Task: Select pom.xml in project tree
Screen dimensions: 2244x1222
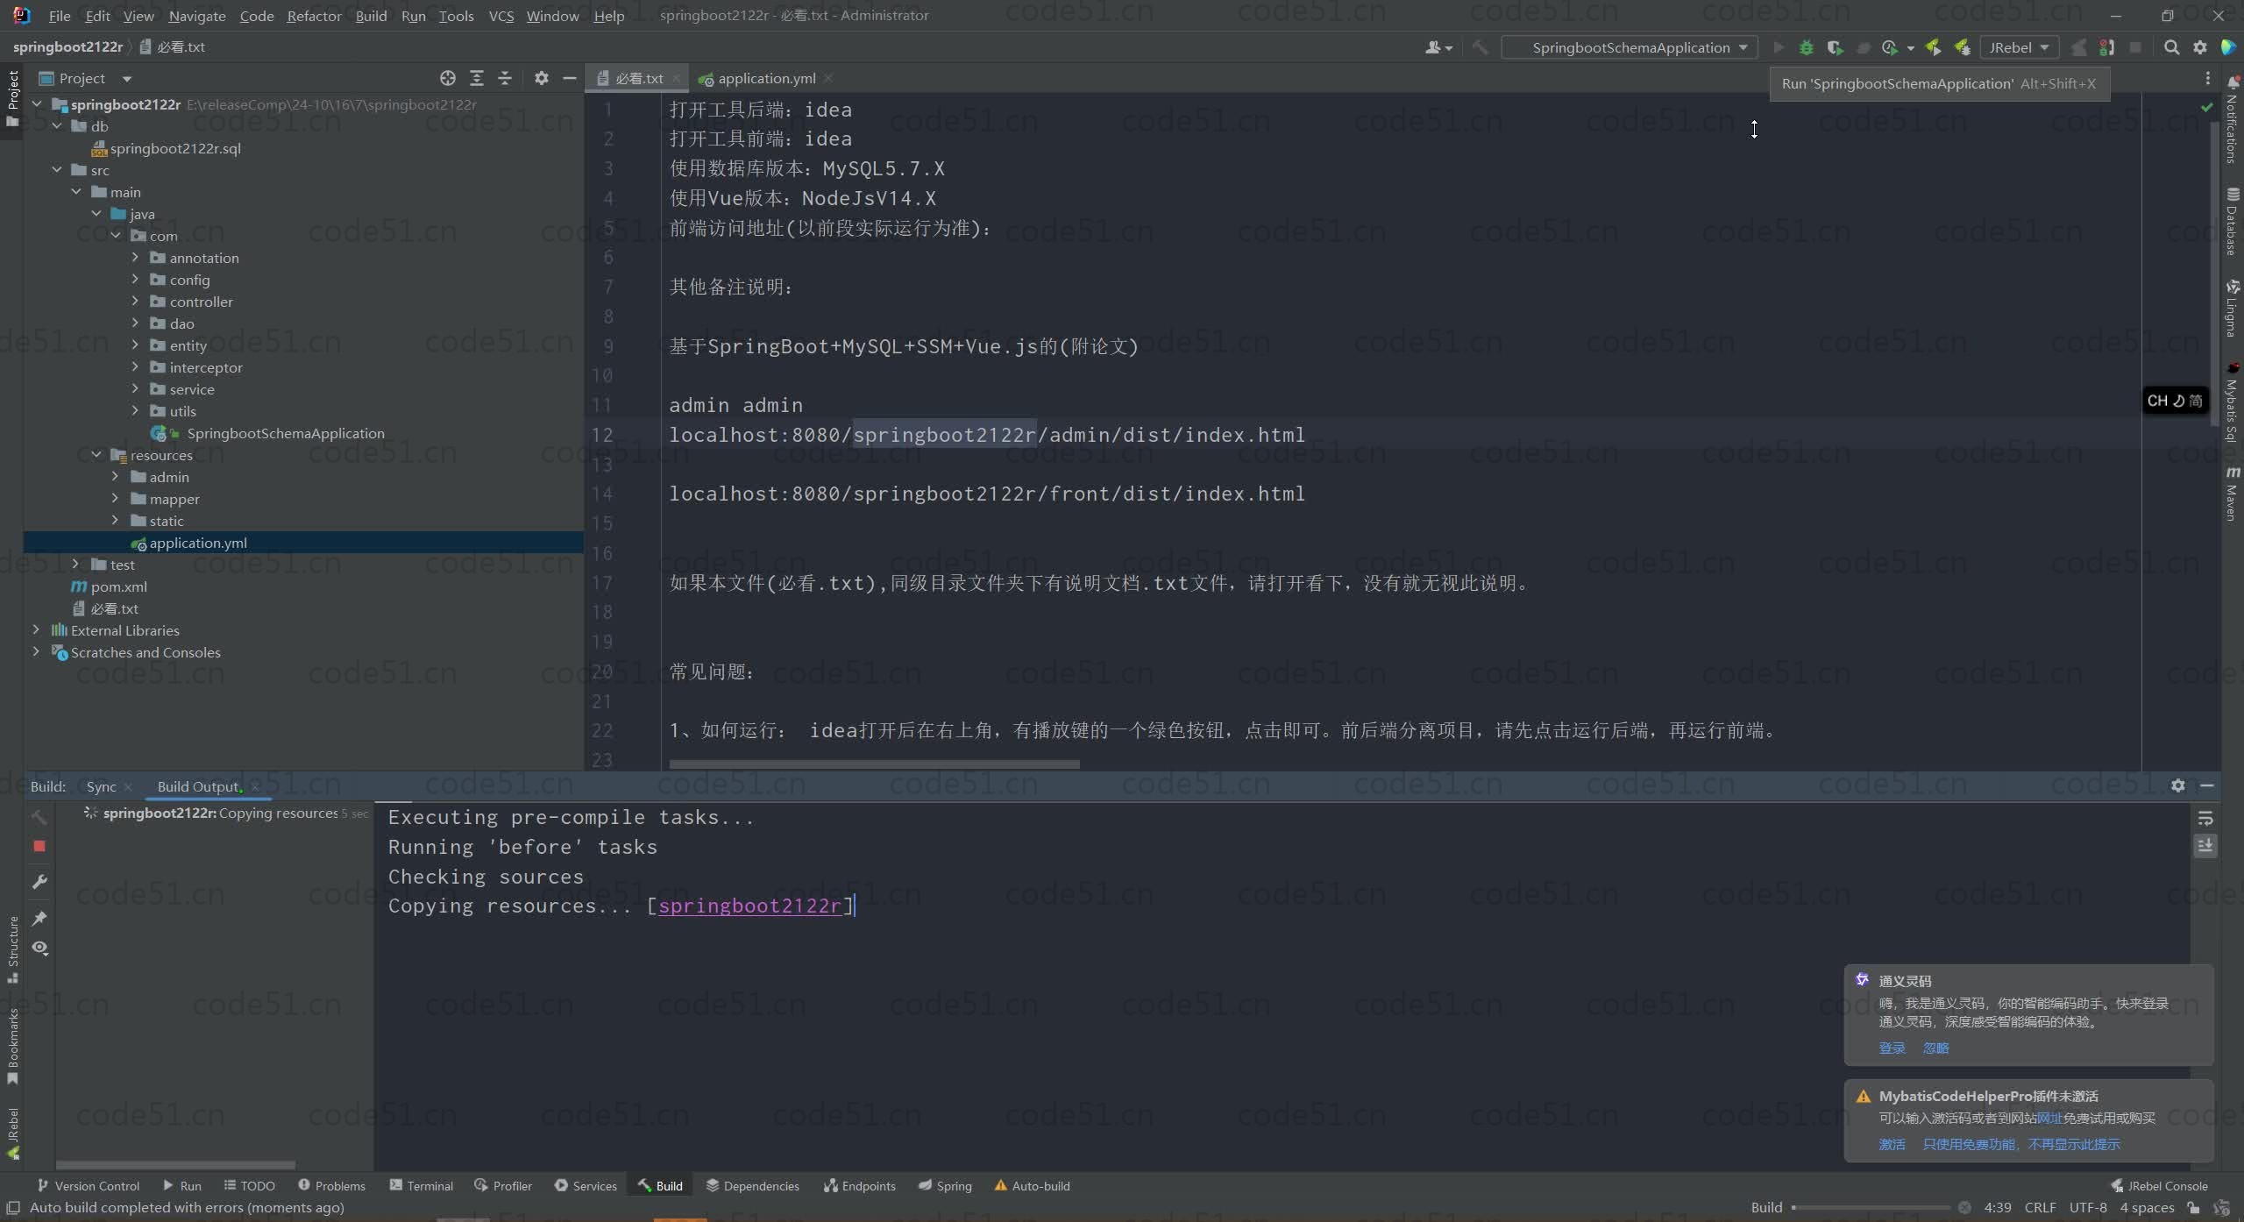Action: click(x=118, y=586)
